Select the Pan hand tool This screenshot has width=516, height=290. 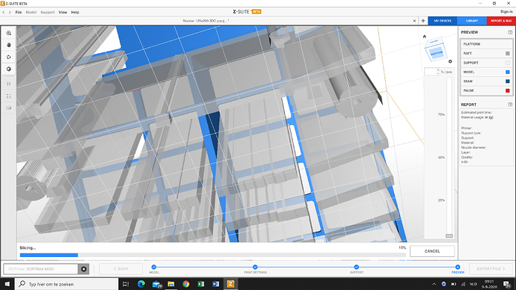pos(9,45)
